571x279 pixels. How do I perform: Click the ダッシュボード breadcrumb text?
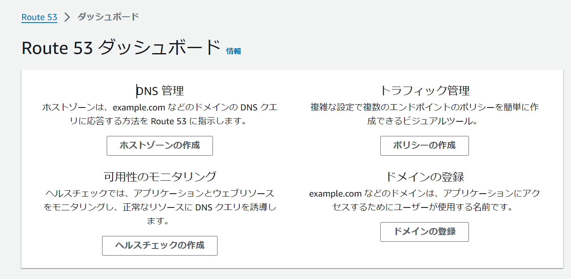[x=108, y=17]
